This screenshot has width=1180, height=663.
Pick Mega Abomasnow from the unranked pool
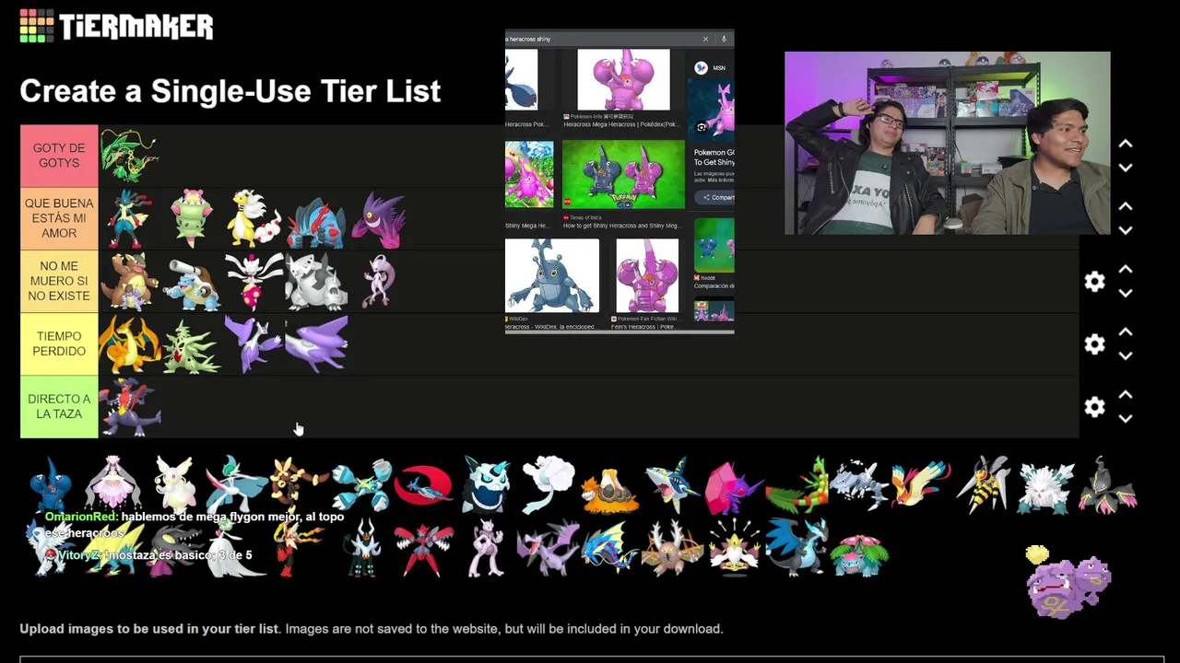1046,485
